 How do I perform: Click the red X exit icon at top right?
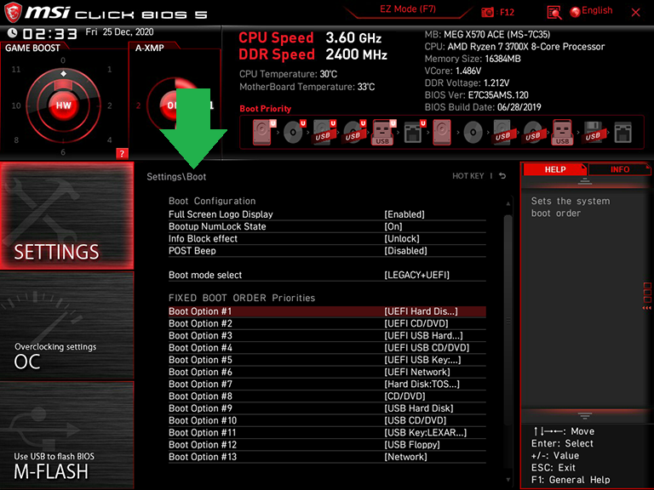tap(635, 13)
